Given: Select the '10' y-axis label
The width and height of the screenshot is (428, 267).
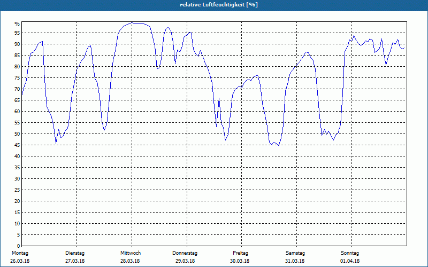Looking at the screenshot, I should pos(17,224).
